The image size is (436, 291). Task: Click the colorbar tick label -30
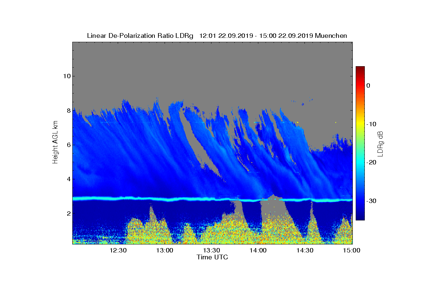pyautogui.click(x=371, y=201)
